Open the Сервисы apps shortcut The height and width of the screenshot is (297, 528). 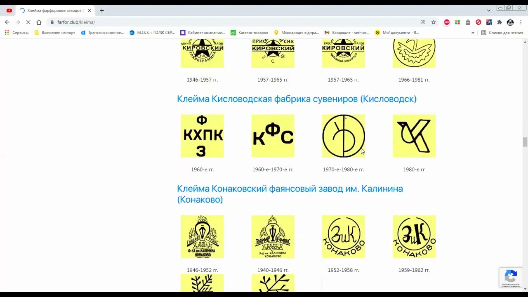[x=16, y=33]
